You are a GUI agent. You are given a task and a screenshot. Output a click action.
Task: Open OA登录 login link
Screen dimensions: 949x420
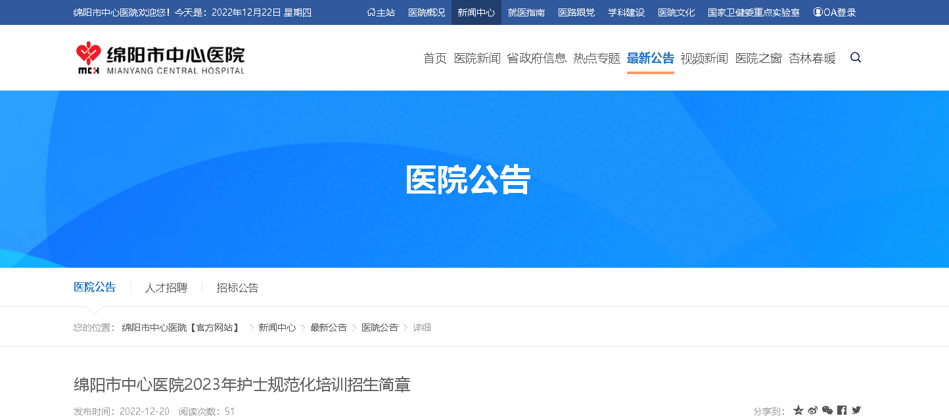click(x=835, y=12)
